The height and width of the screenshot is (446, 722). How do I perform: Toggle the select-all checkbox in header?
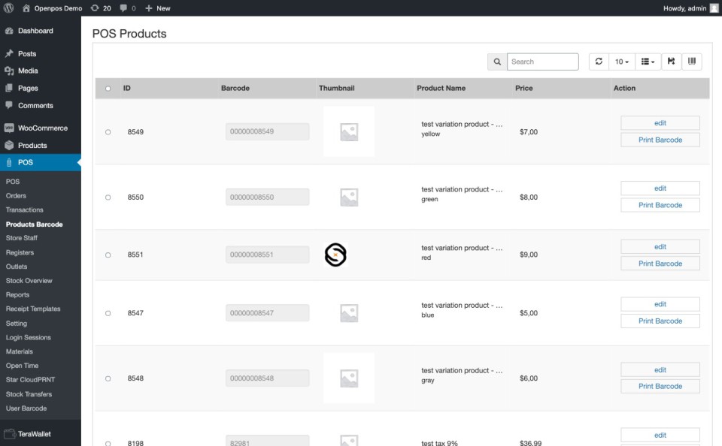pyautogui.click(x=108, y=89)
